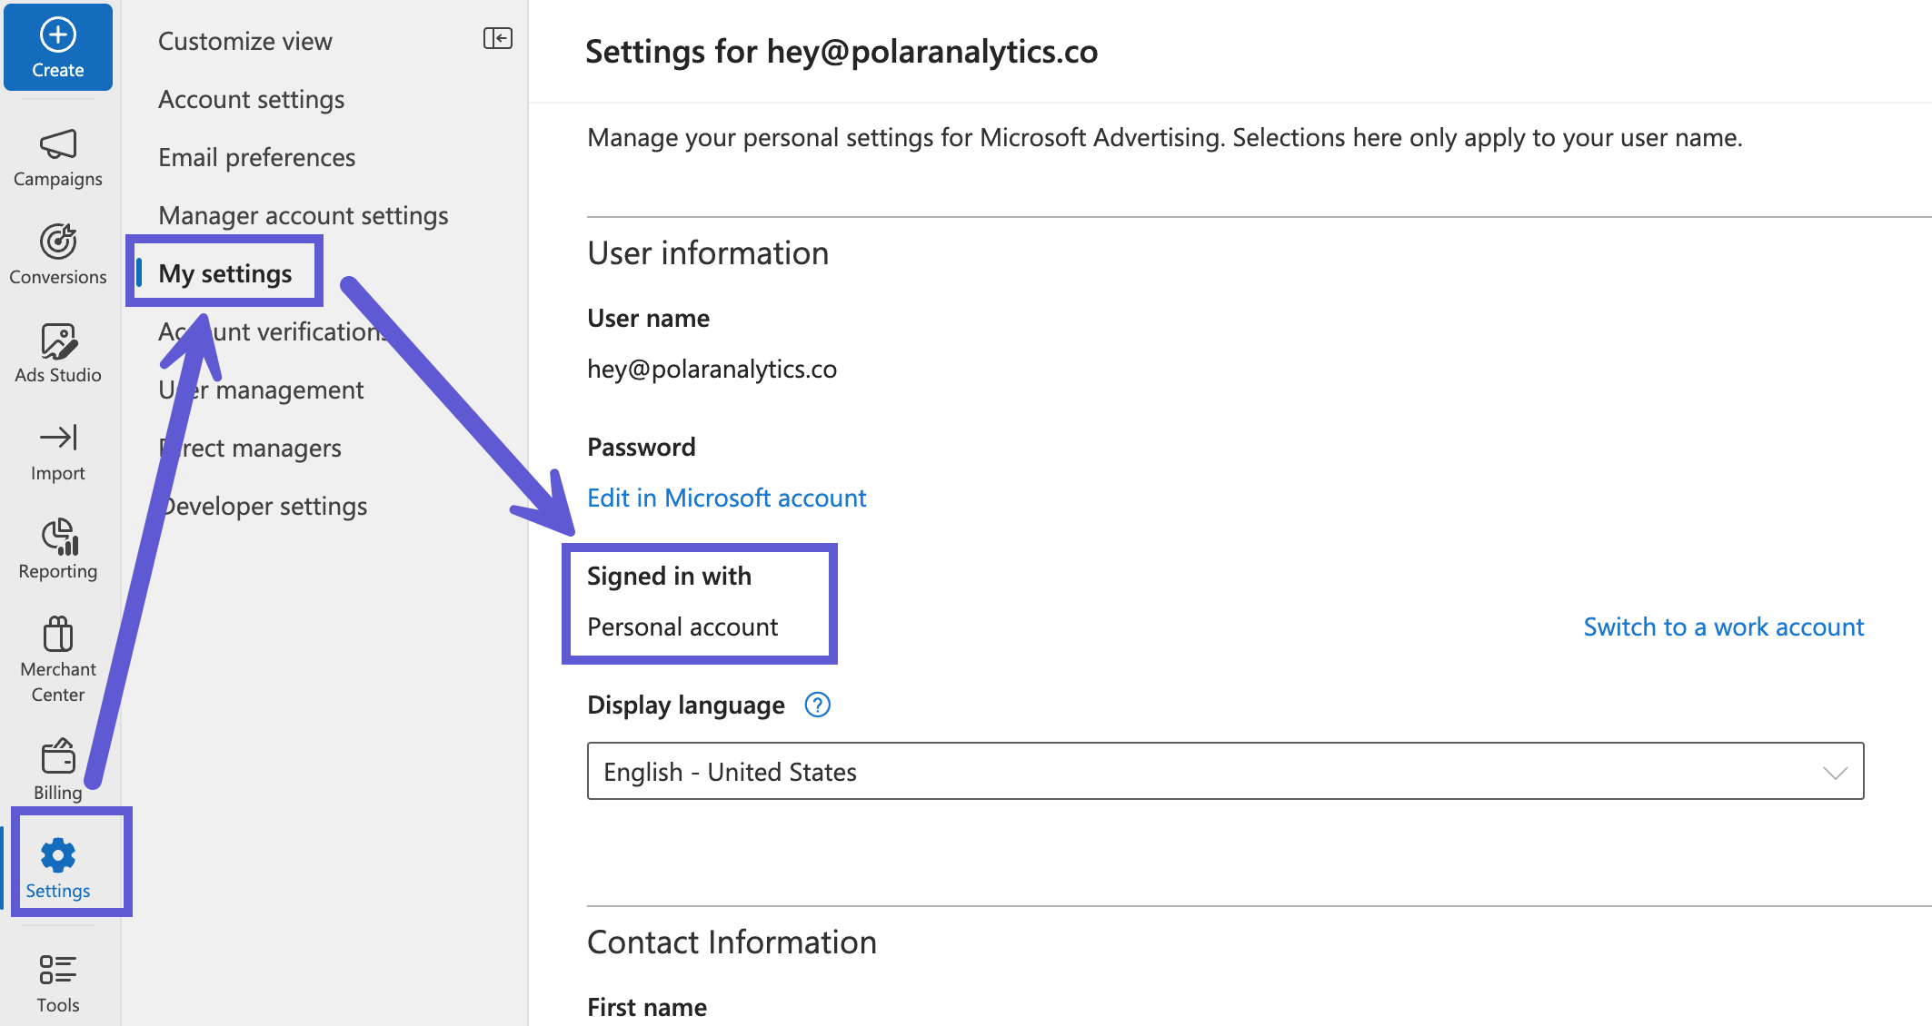Click Switch to a work account link
The height and width of the screenshot is (1026, 1932).
click(1724, 626)
